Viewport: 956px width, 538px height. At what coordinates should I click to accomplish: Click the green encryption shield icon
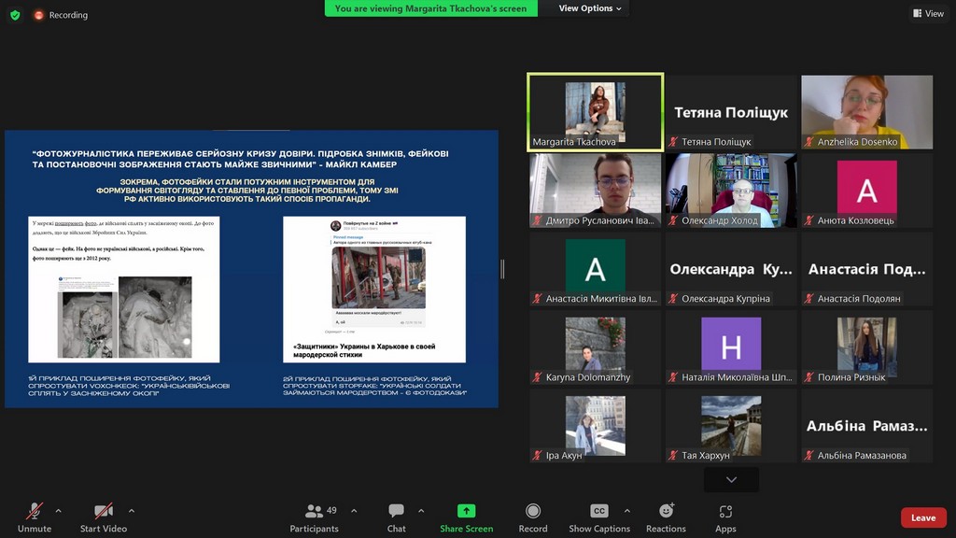pyautogui.click(x=15, y=15)
